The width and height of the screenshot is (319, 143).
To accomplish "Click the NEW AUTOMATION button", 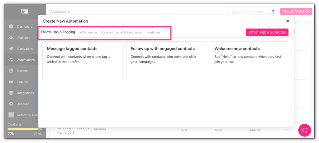I will click(x=296, y=12).
